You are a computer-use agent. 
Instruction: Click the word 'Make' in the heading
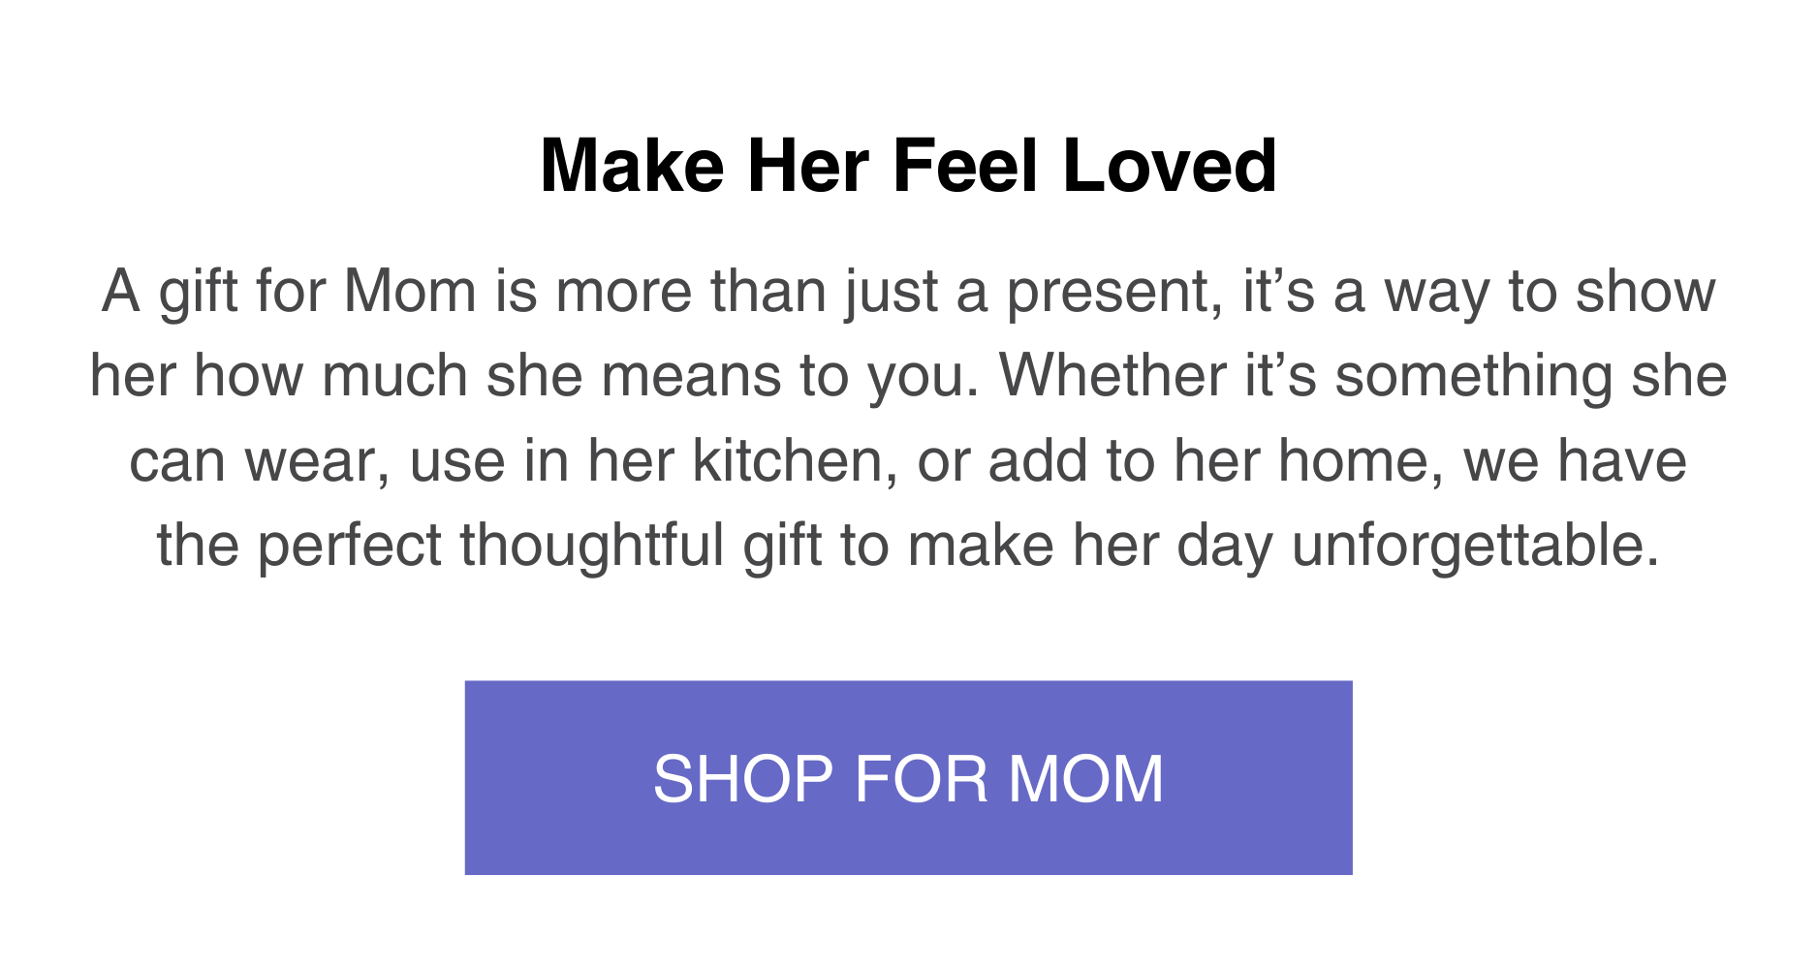coord(632,166)
